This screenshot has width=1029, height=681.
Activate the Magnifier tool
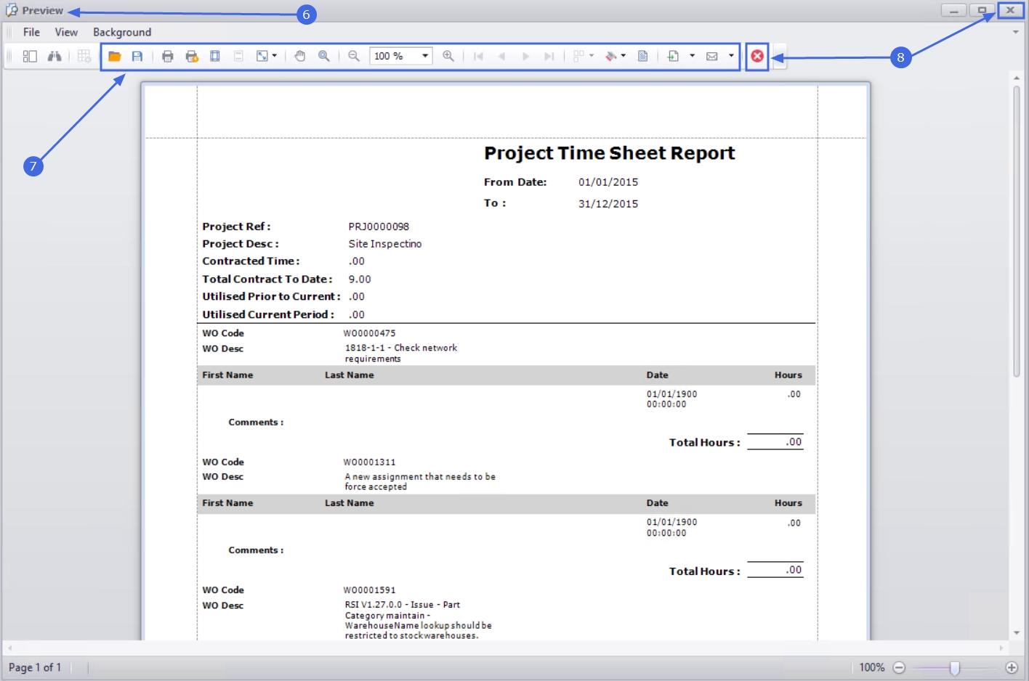[x=324, y=56]
